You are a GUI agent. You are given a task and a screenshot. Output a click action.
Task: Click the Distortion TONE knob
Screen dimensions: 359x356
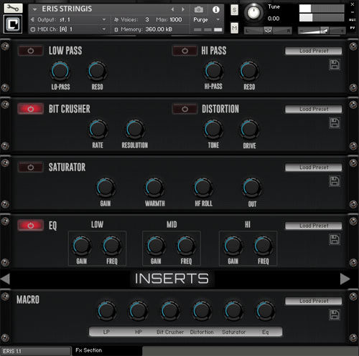pyautogui.click(x=213, y=130)
